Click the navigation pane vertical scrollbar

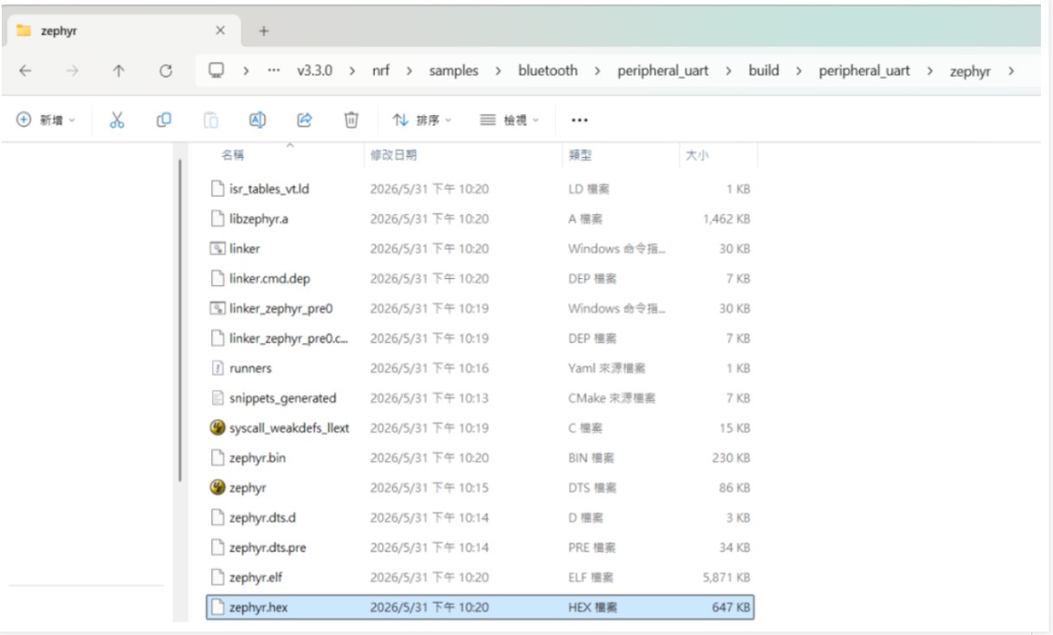point(180,321)
